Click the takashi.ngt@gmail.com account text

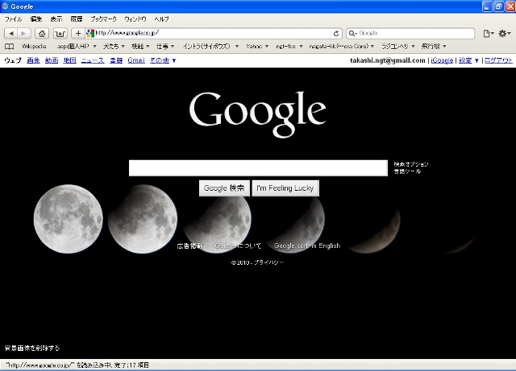coord(388,60)
